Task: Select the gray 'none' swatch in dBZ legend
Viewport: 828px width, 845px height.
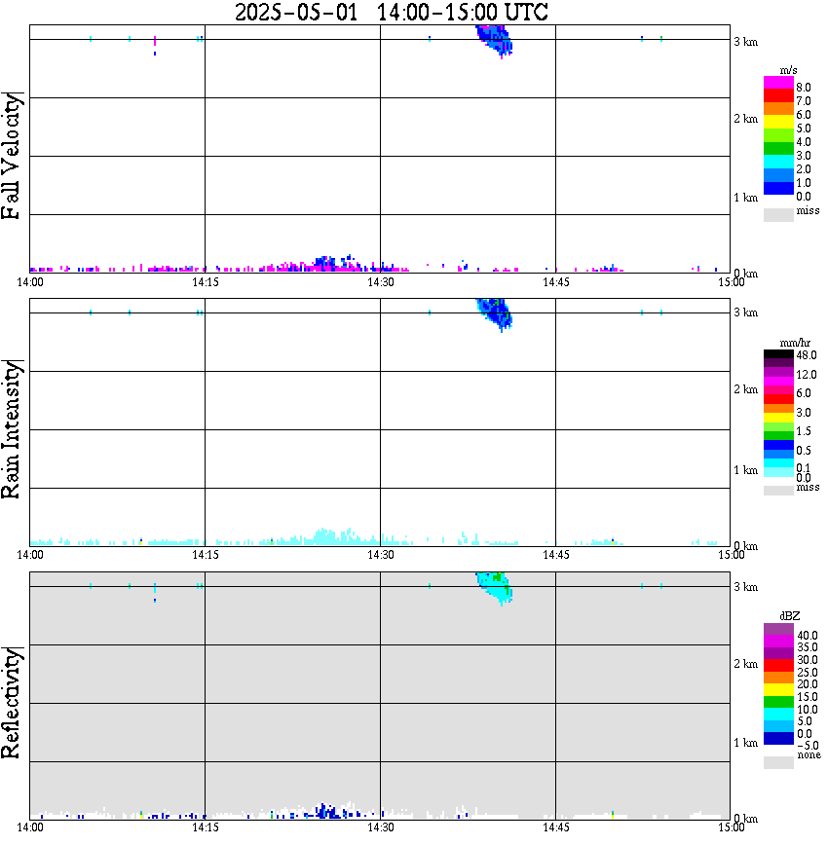Action: click(x=778, y=762)
